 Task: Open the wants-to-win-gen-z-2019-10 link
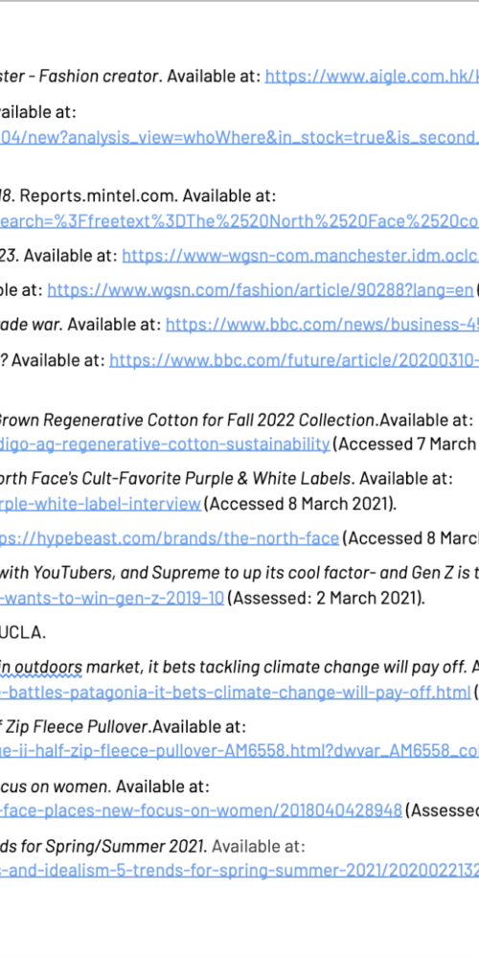pyautogui.click(x=112, y=597)
